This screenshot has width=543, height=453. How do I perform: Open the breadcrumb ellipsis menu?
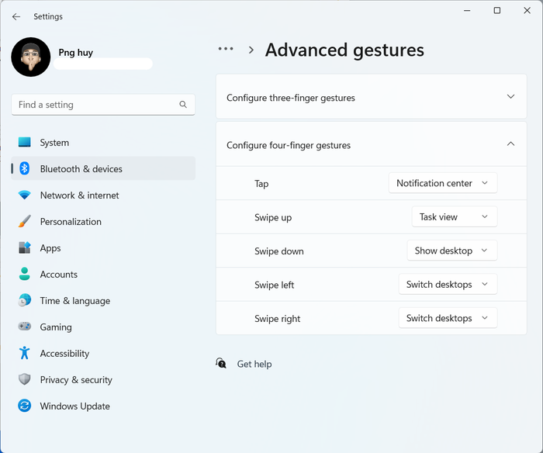pyautogui.click(x=226, y=49)
